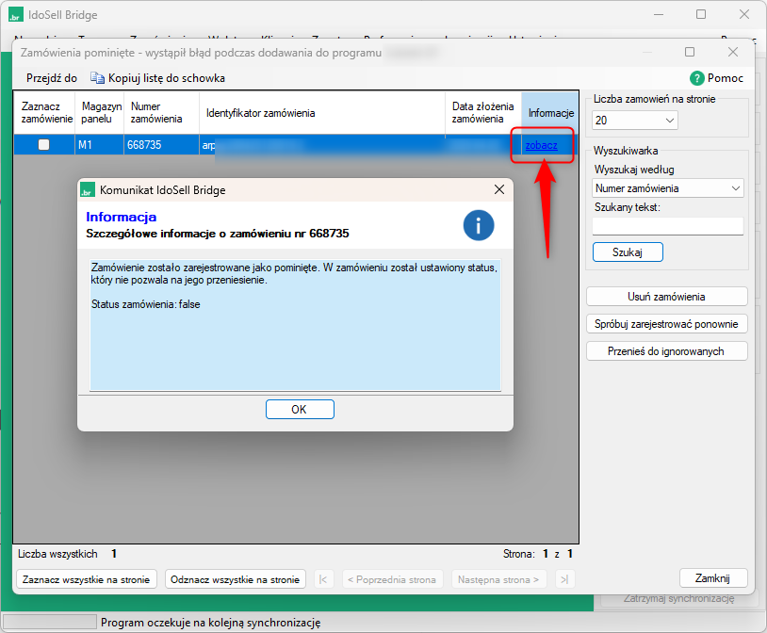Screen dimensions: 767x633
Task: Select the 668735 order number cell
Action: point(161,145)
